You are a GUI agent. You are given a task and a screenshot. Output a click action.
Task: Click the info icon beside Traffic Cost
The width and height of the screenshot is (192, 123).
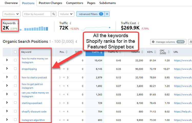click(x=138, y=23)
